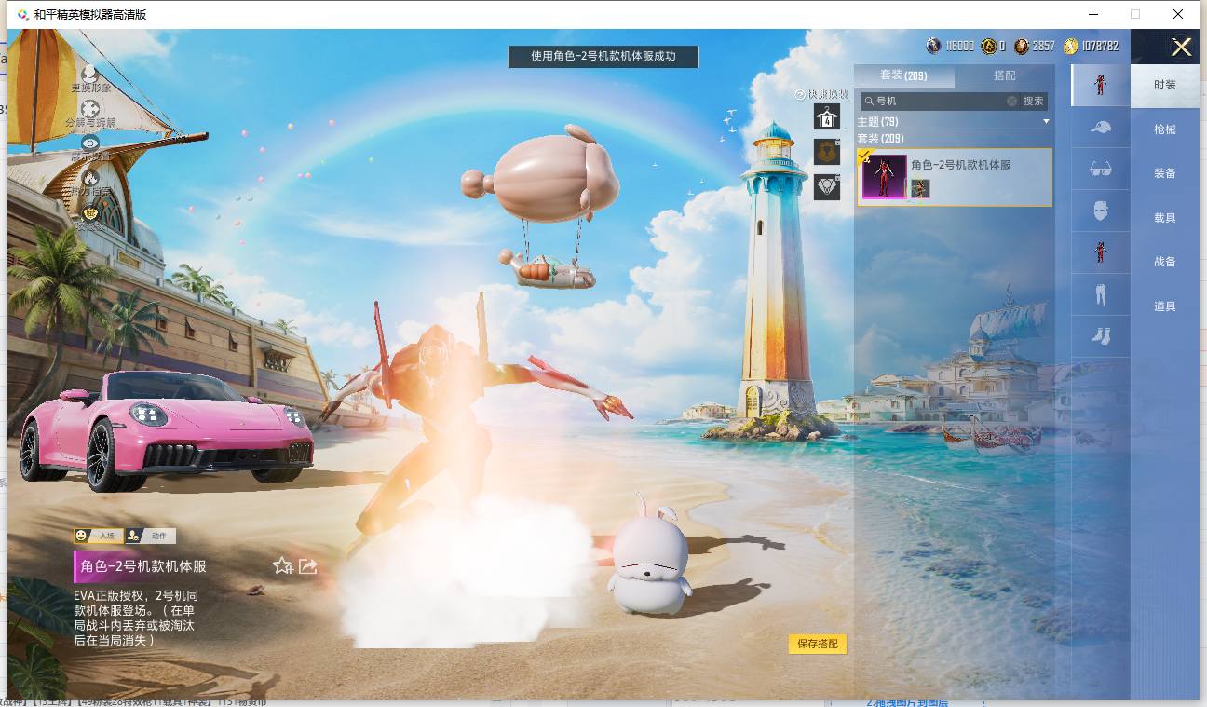This screenshot has height=707, width=1207.
Task: Share the outfit with the share icon
Action: 308,565
